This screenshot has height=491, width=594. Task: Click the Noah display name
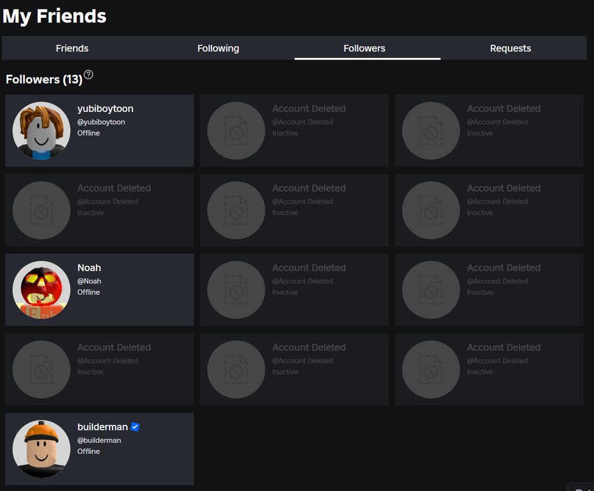[89, 268]
